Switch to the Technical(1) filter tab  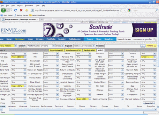[x=89, y=50]
